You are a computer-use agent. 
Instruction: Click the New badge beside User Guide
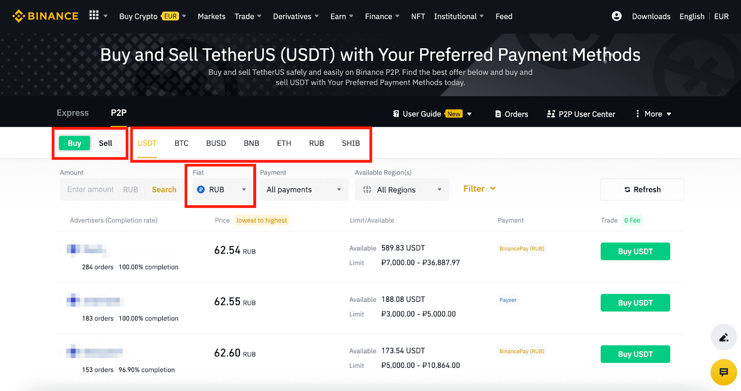453,114
